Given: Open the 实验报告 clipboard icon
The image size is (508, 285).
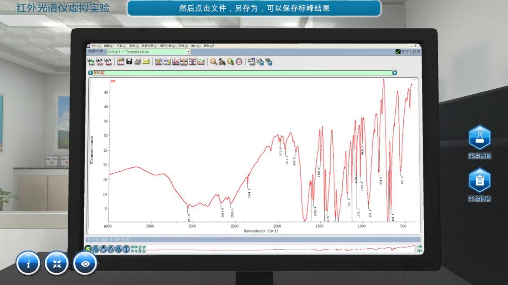Looking at the screenshot, I should pos(480,180).
